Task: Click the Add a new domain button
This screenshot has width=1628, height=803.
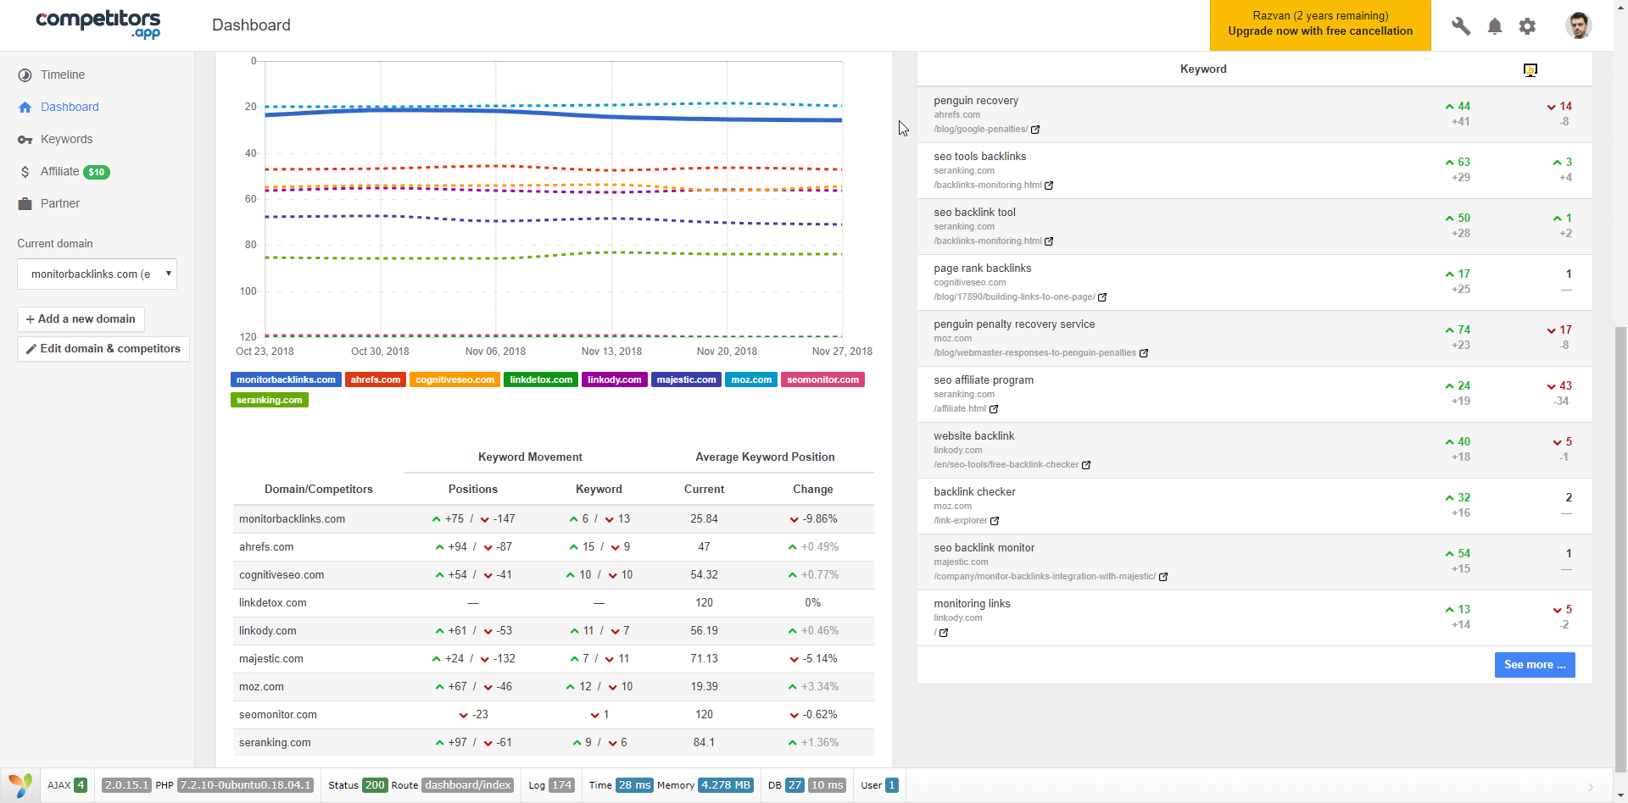Action: tap(81, 318)
